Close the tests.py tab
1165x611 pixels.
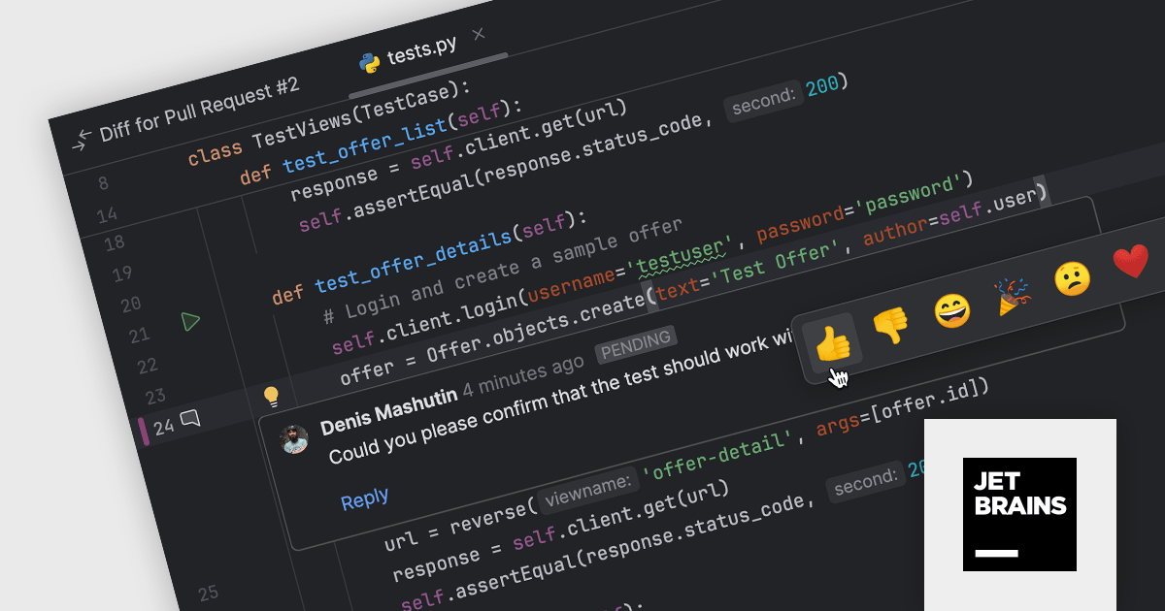pyautogui.click(x=478, y=35)
